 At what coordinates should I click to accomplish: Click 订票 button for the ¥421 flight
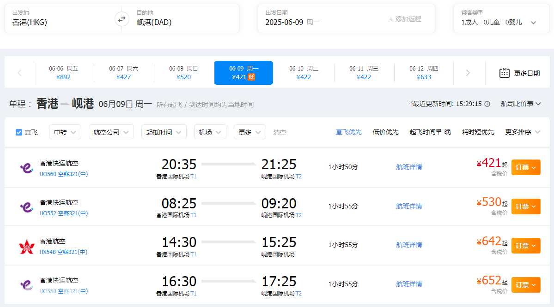click(x=525, y=168)
